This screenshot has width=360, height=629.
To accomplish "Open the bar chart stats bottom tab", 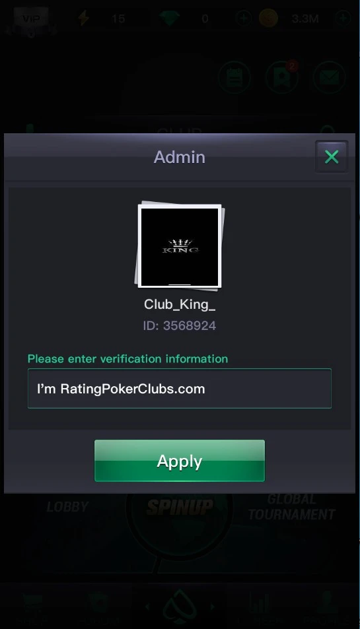I will 262,608.
